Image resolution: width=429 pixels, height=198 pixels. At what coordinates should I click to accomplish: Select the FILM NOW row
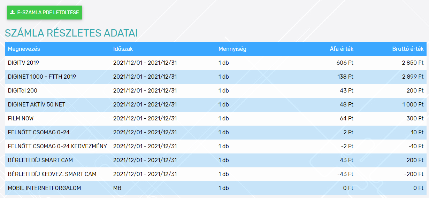(216, 119)
